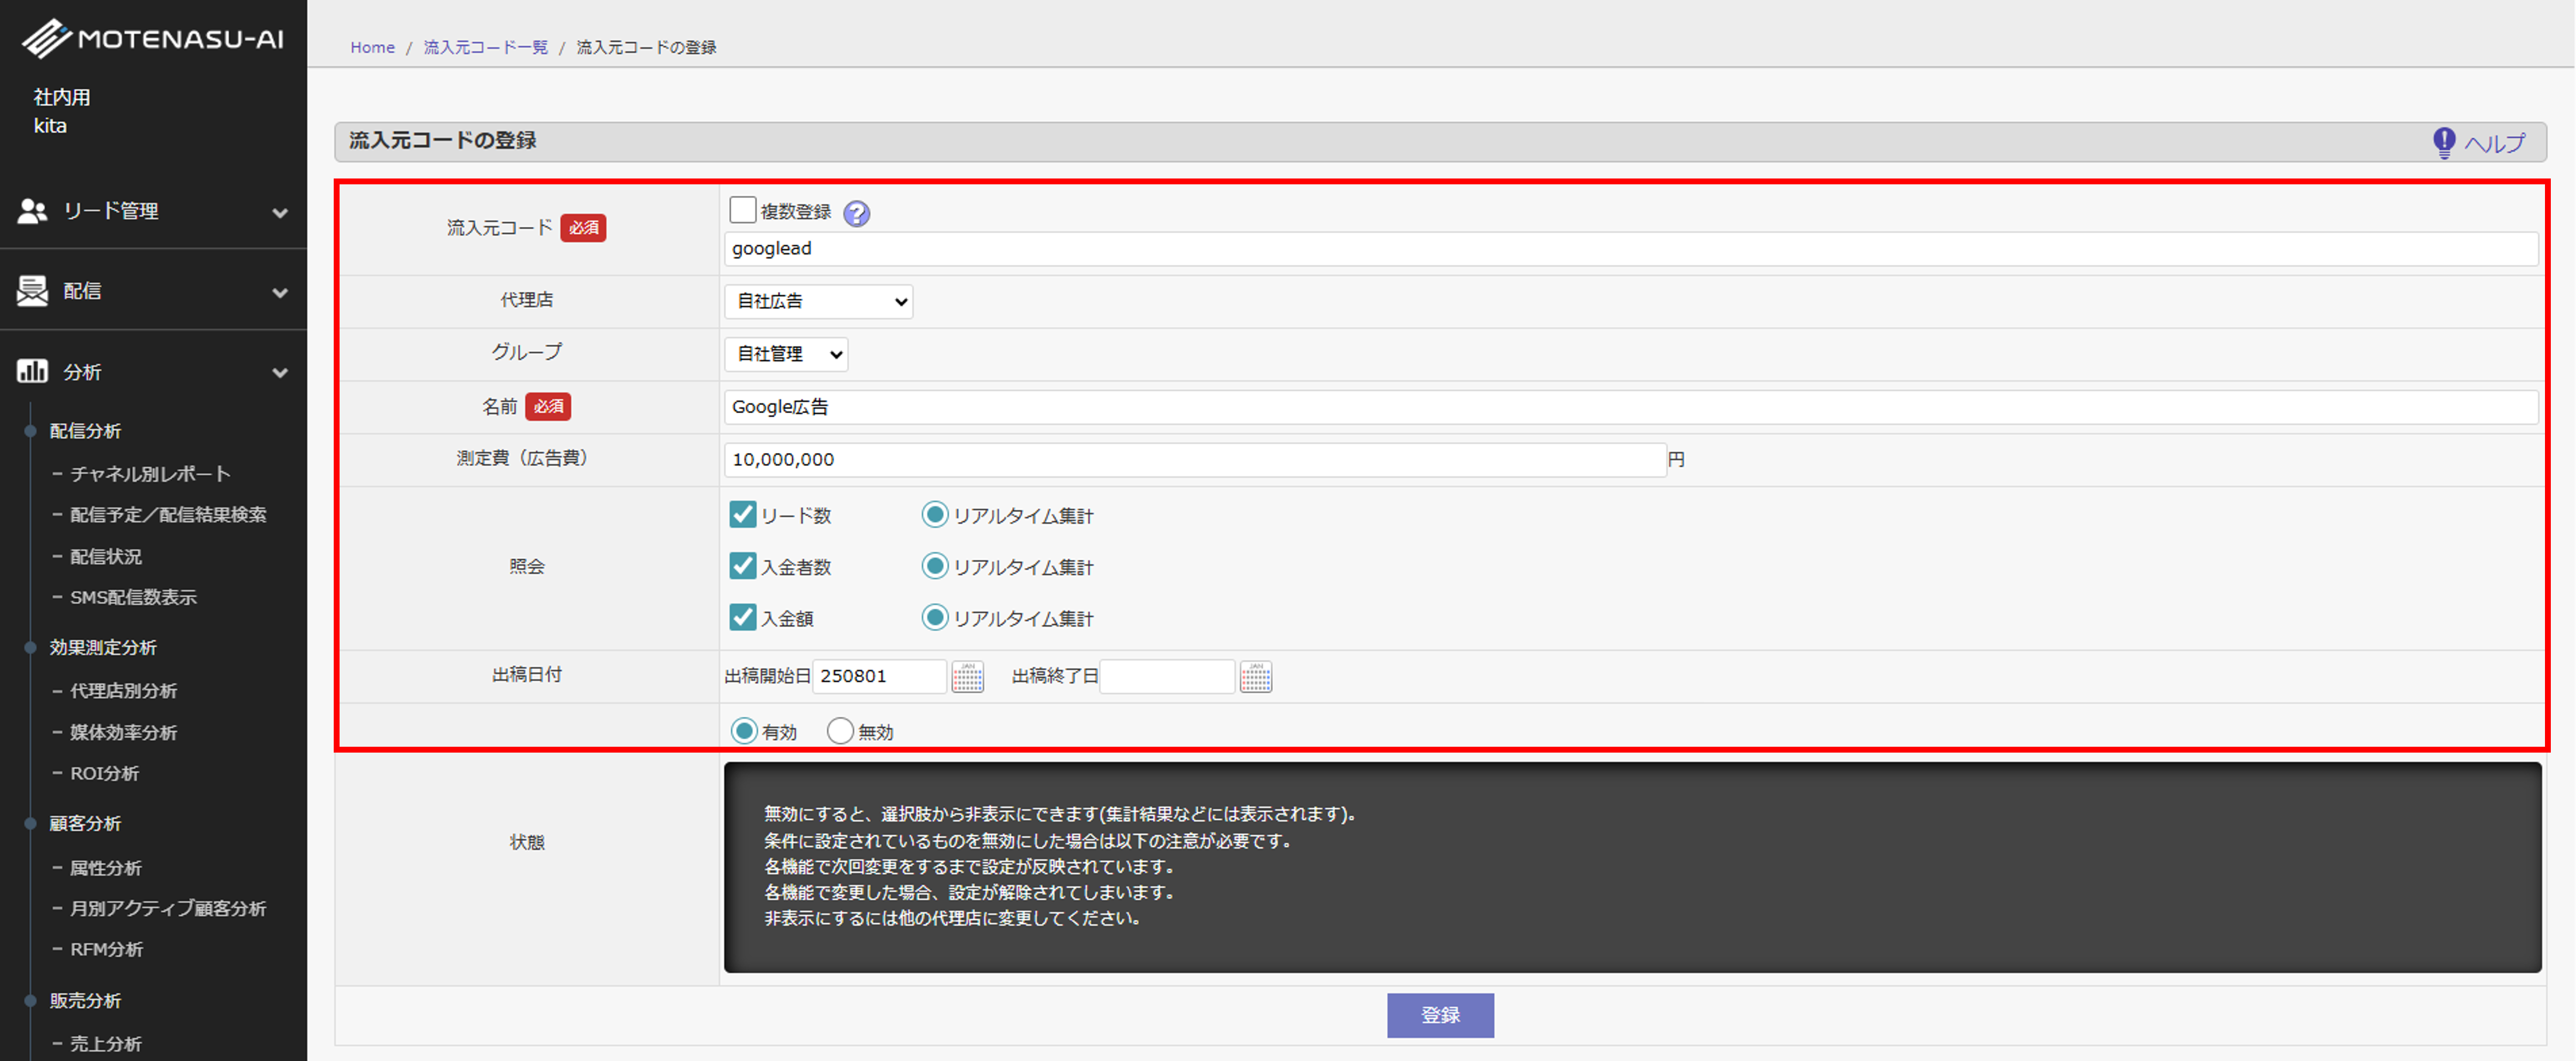The image size is (2576, 1061).
Task: Open the 代理店 dropdown showing 自社広告
Action: (x=818, y=301)
